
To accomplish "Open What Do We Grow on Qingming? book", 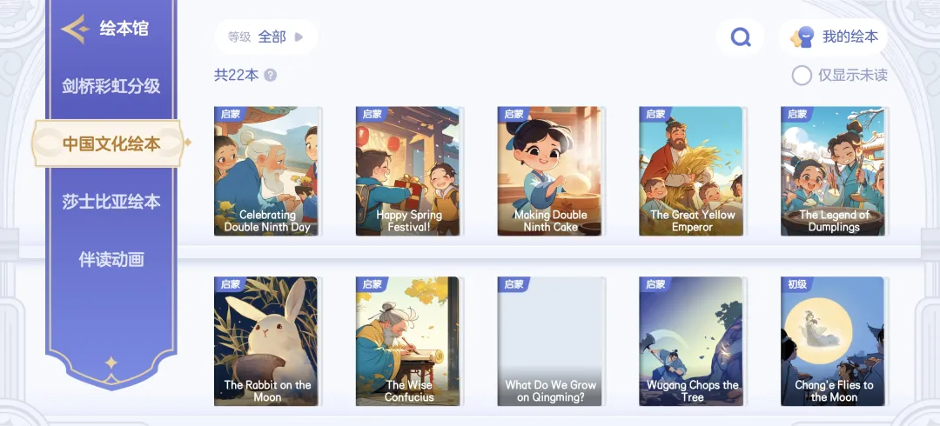I will pyautogui.click(x=550, y=342).
